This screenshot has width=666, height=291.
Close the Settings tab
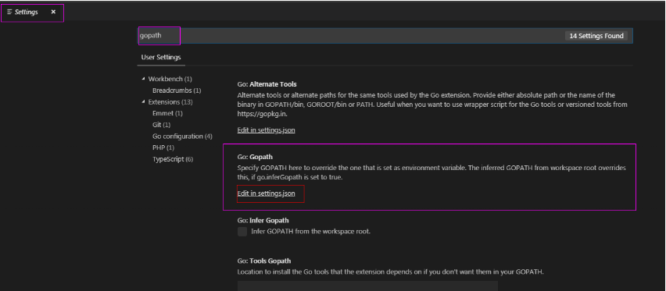(x=53, y=12)
